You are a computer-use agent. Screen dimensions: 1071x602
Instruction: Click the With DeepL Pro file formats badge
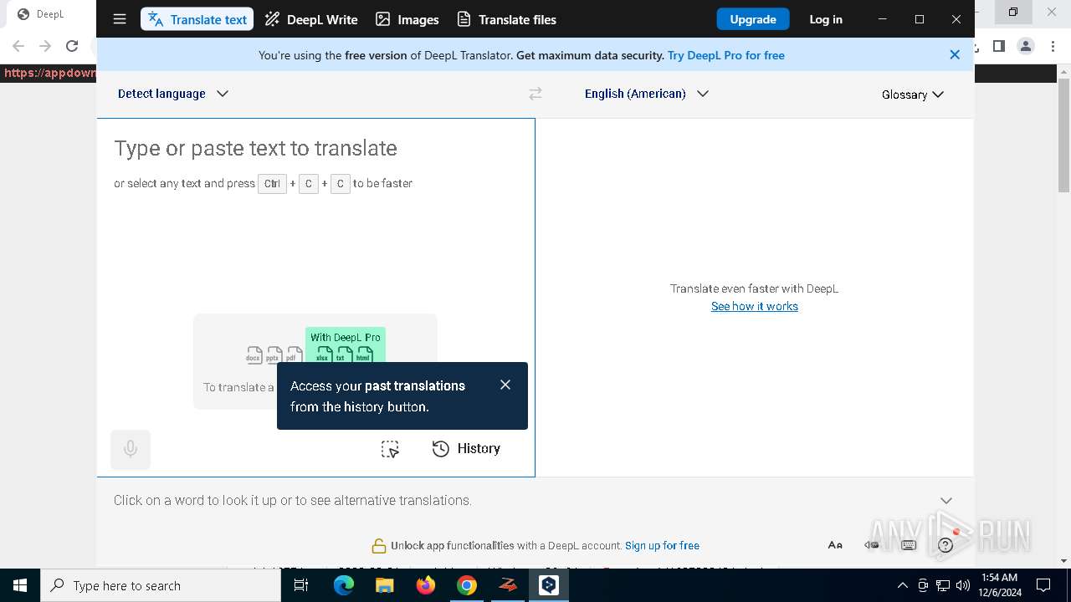tap(346, 346)
